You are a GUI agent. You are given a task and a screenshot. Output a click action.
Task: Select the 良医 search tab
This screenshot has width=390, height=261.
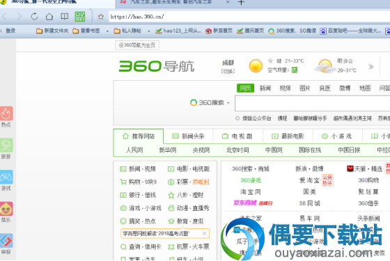325,88
